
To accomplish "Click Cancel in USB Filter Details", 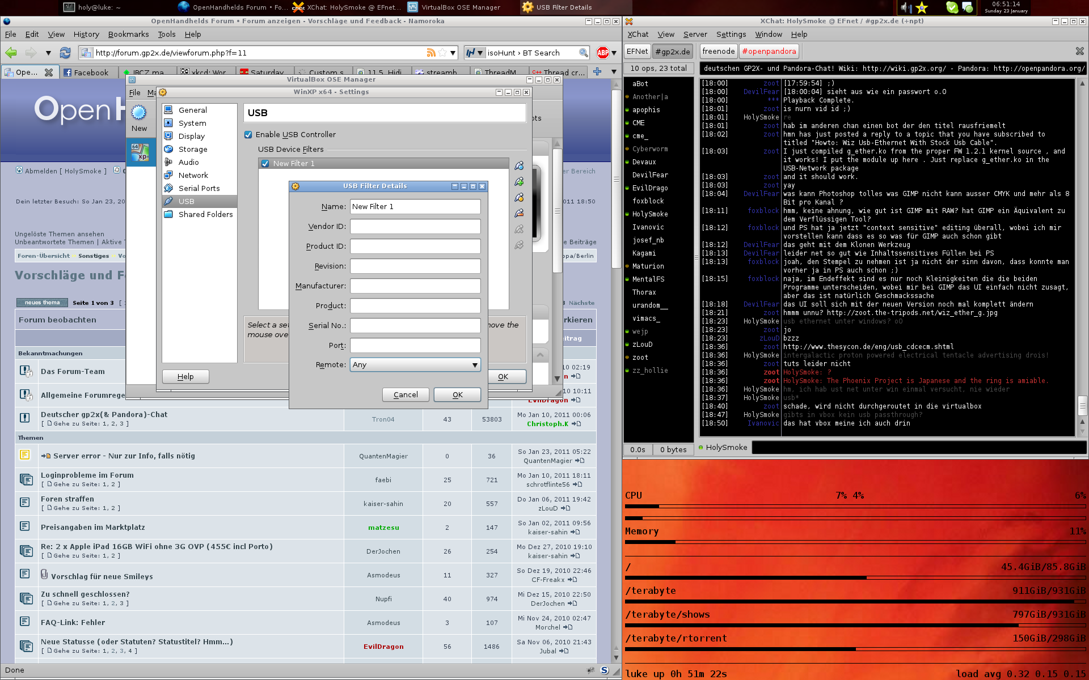I will click(x=406, y=394).
